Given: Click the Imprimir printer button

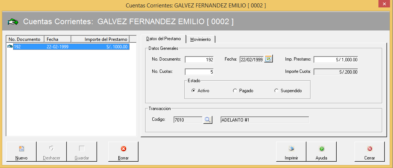Looking at the screenshot, I should point(291,152).
